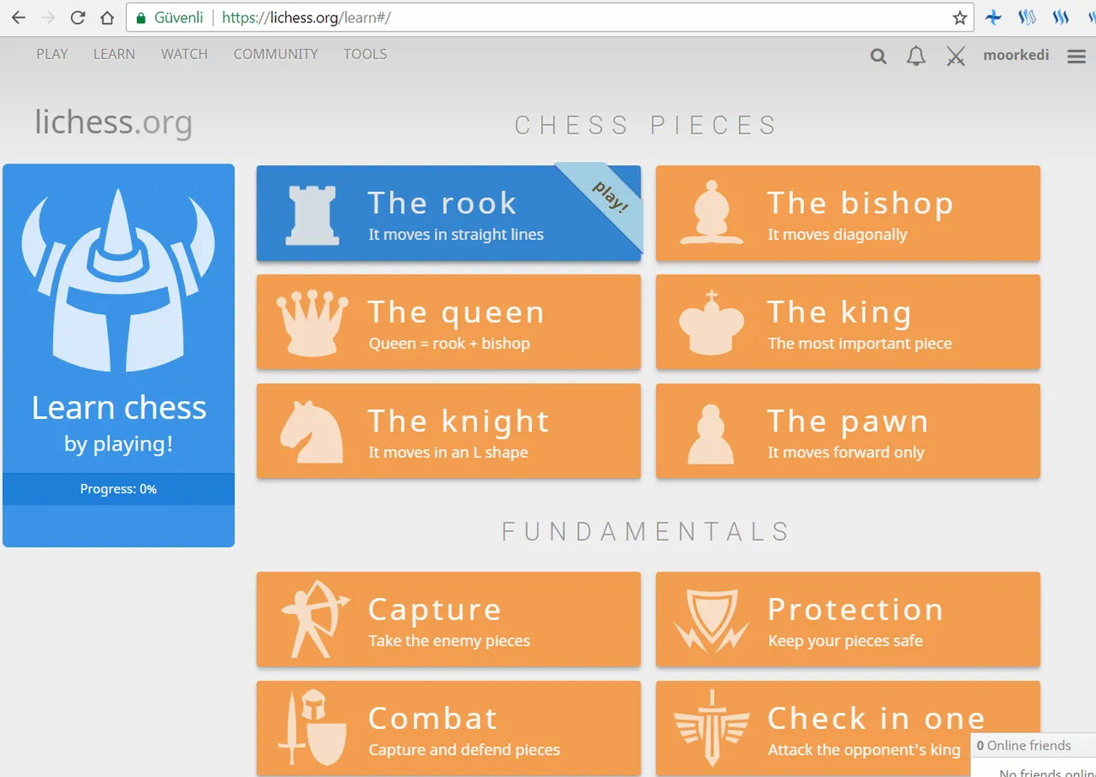
Task: Click the sword and helmet Combat icon
Action: coord(313,728)
